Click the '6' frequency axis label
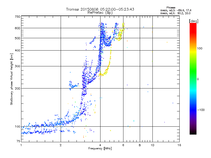The image size is (211, 158). (123, 145)
